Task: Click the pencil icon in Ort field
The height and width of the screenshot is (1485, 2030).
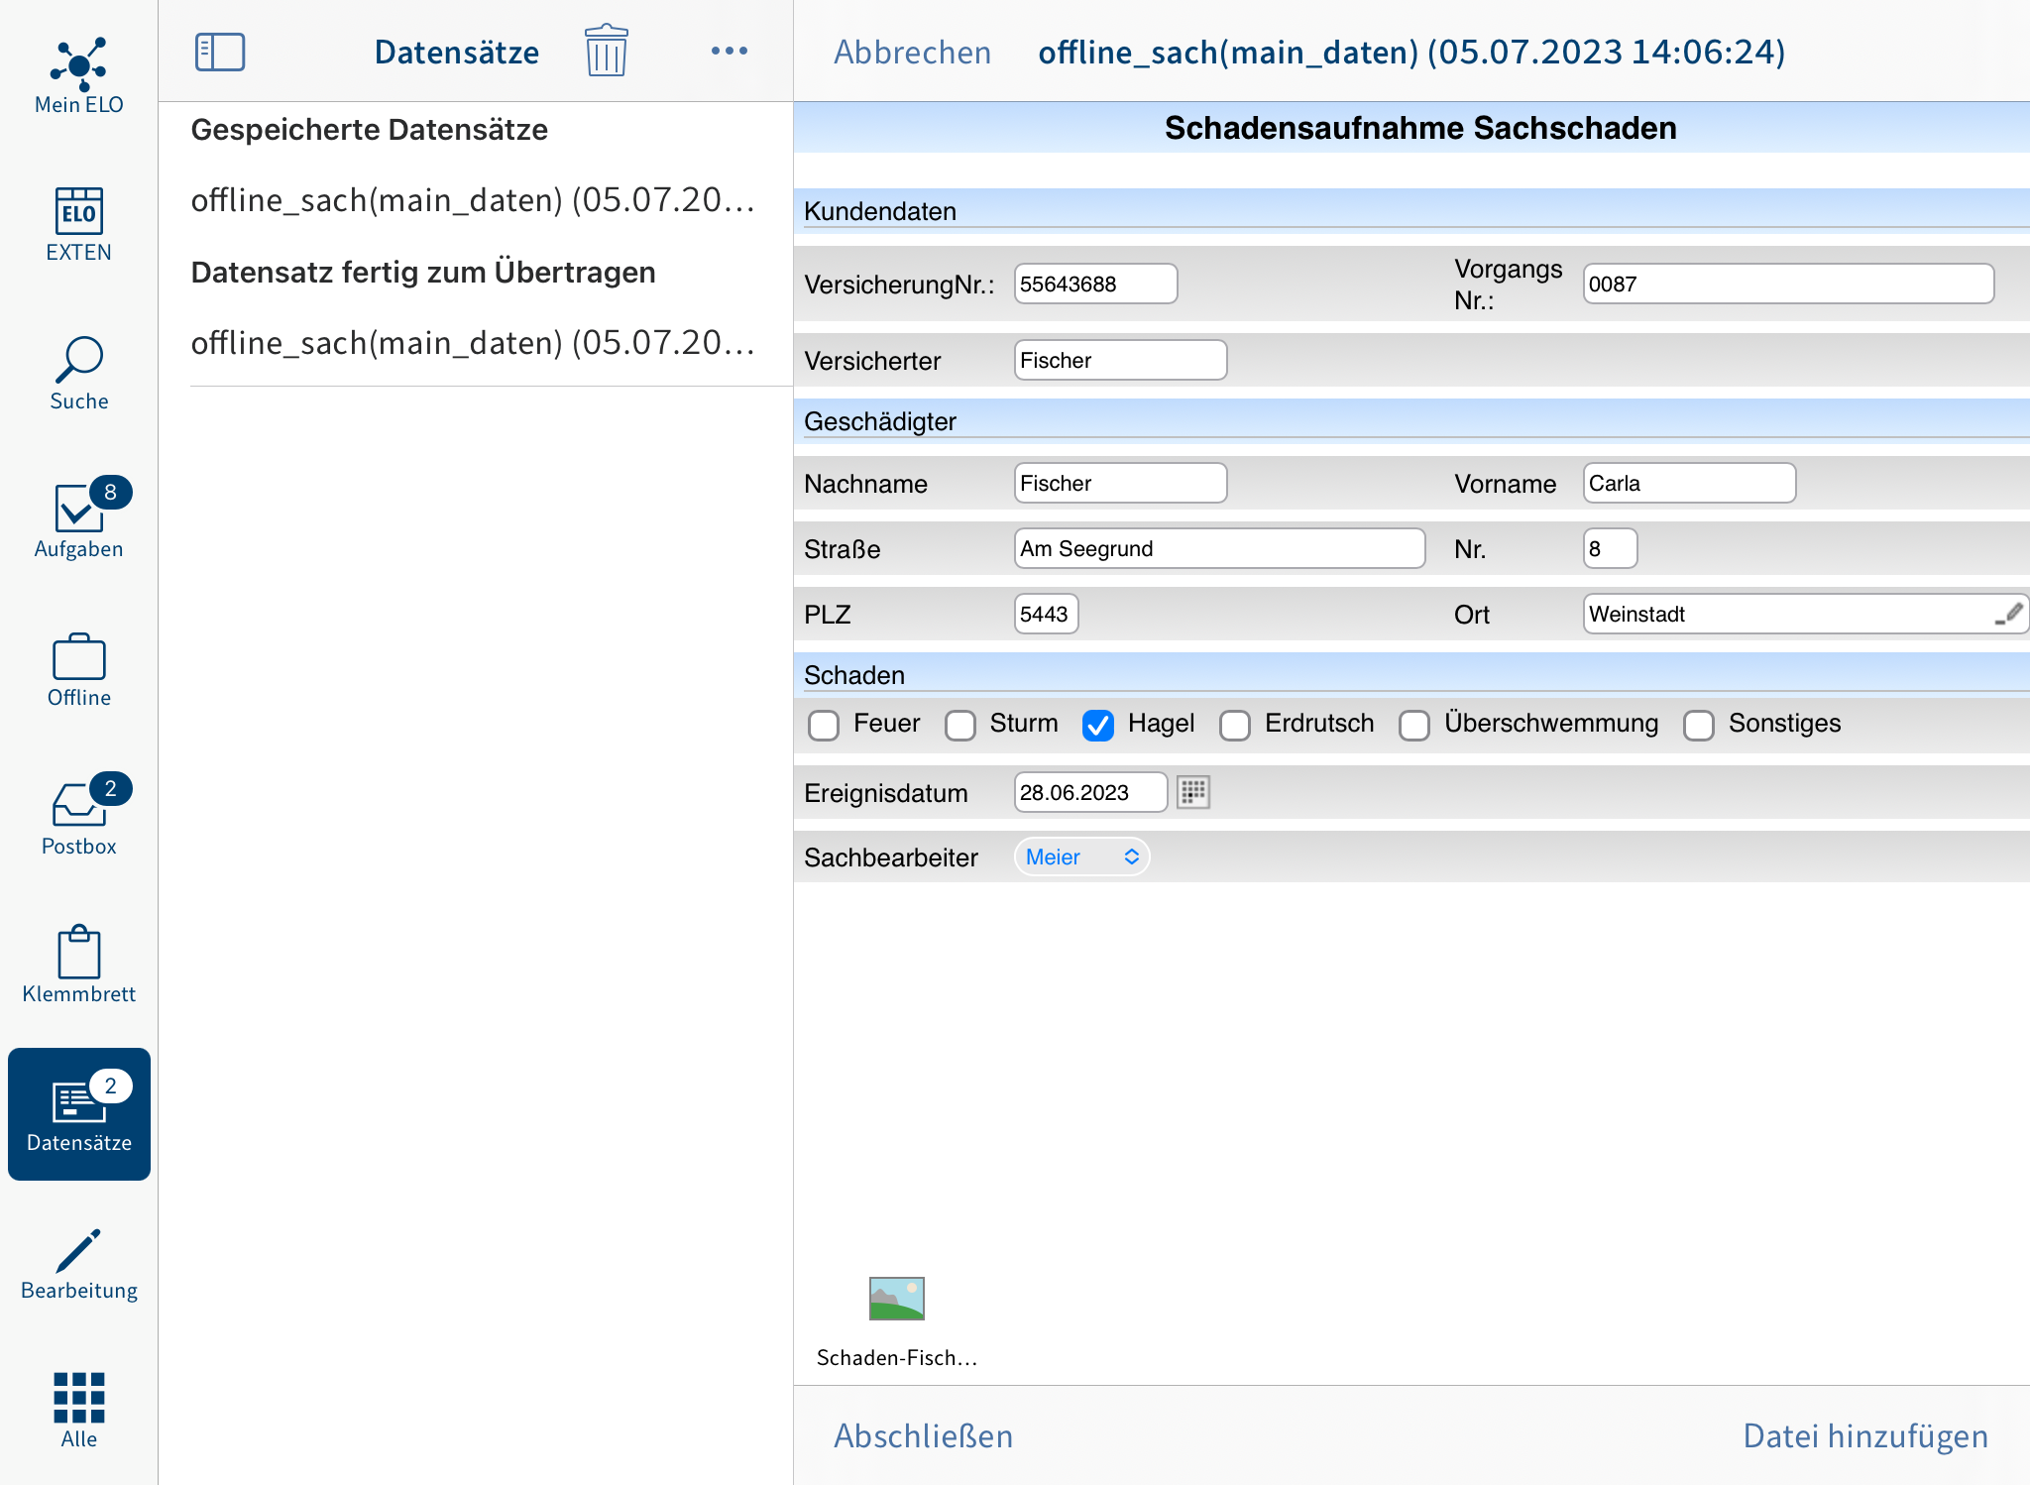Action: [x=2009, y=615]
